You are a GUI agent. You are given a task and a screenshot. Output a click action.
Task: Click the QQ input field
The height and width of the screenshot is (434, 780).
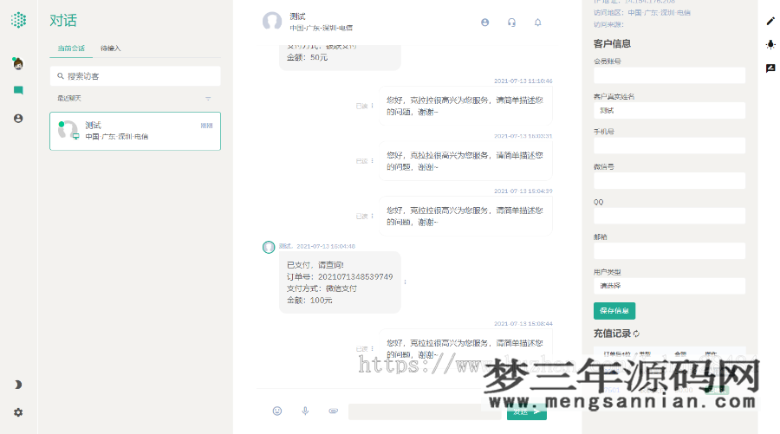670,216
